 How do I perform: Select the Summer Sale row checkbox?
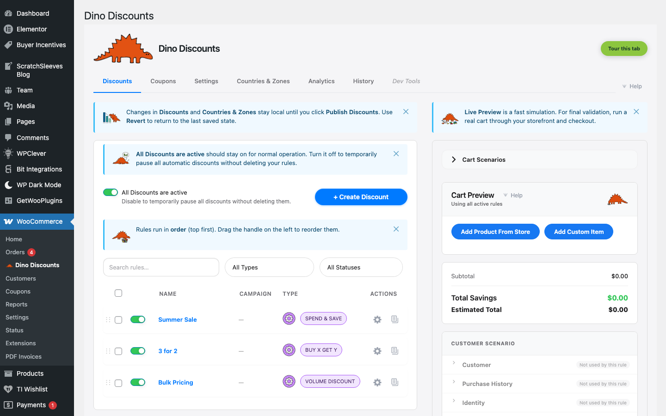118,320
